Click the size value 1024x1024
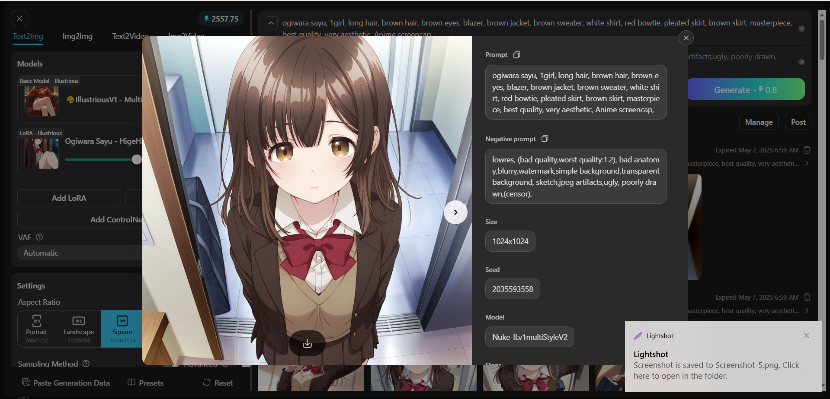This screenshot has width=830, height=399. tap(510, 241)
